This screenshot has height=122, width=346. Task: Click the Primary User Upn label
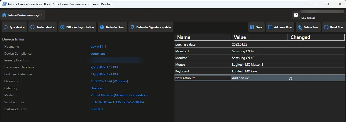(17, 61)
